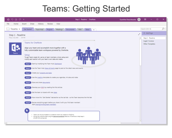Switch to the Wiki section tab
The height and width of the screenshot is (138, 172).
click(80, 30)
